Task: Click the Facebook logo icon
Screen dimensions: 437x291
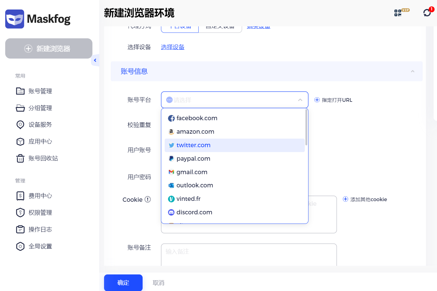Action: [171, 118]
